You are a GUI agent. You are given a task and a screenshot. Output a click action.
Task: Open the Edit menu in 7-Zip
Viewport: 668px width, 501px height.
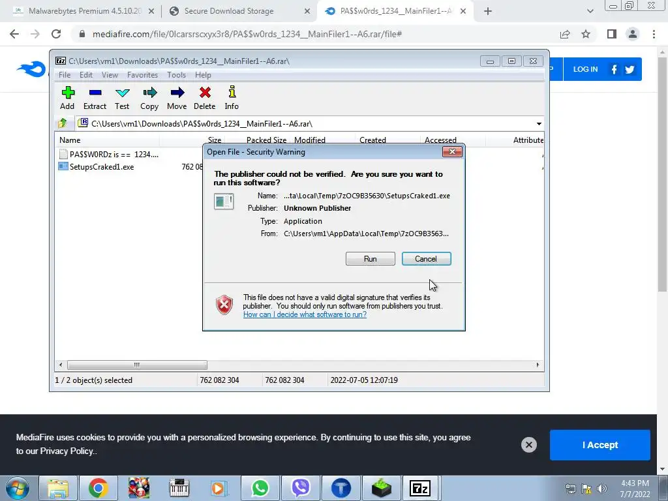(x=86, y=75)
